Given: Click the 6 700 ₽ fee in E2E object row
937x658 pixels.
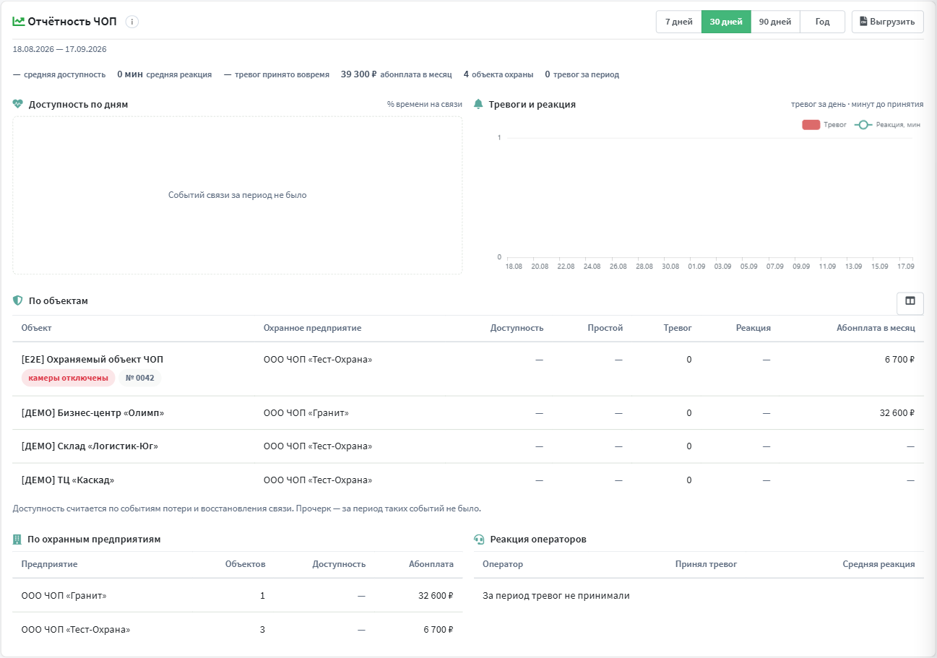Looking at the screenshot, I should tap(899, 359).
